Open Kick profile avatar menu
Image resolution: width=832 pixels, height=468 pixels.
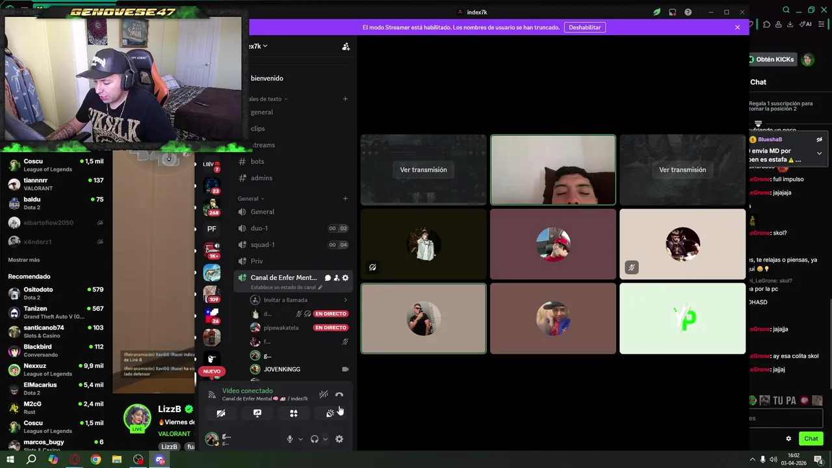[807, 60]
